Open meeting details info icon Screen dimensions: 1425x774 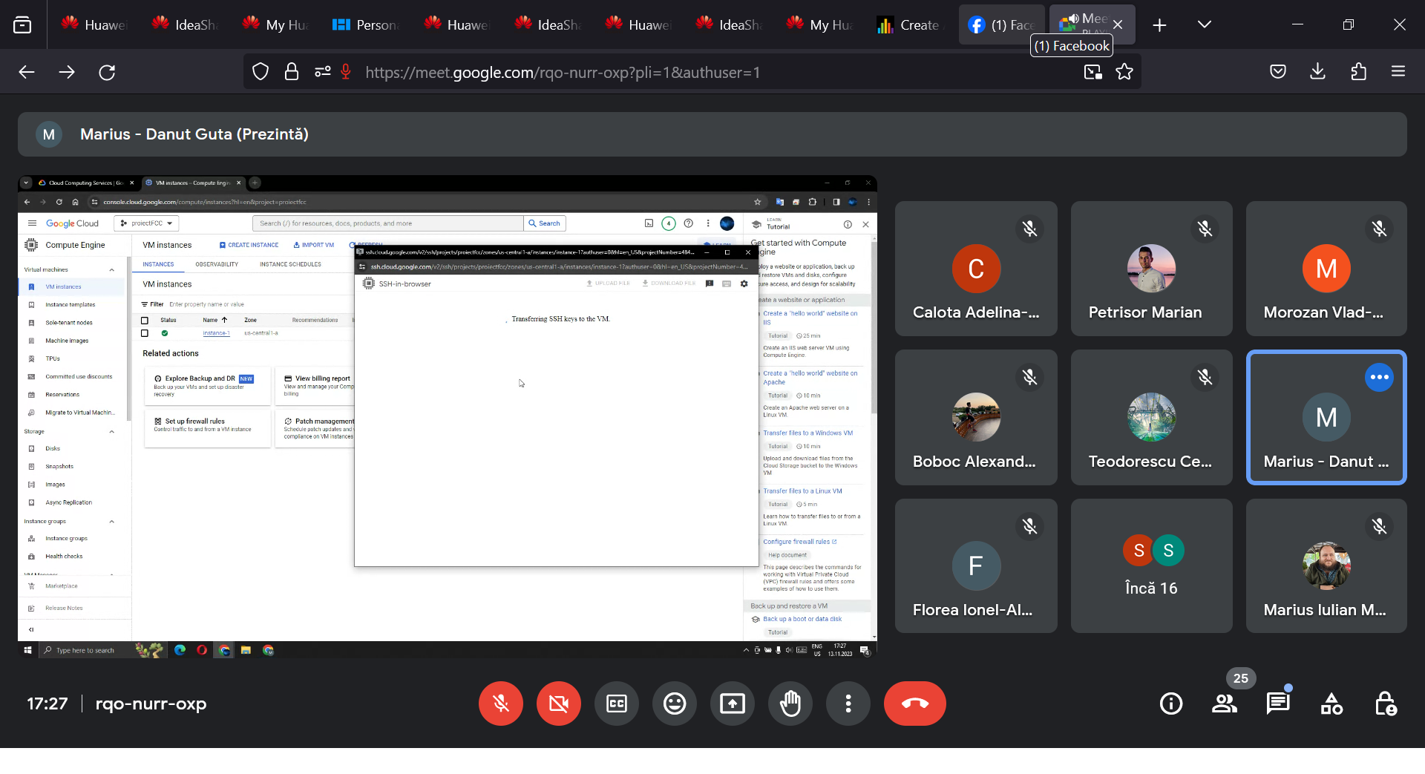coord(1170,704)
